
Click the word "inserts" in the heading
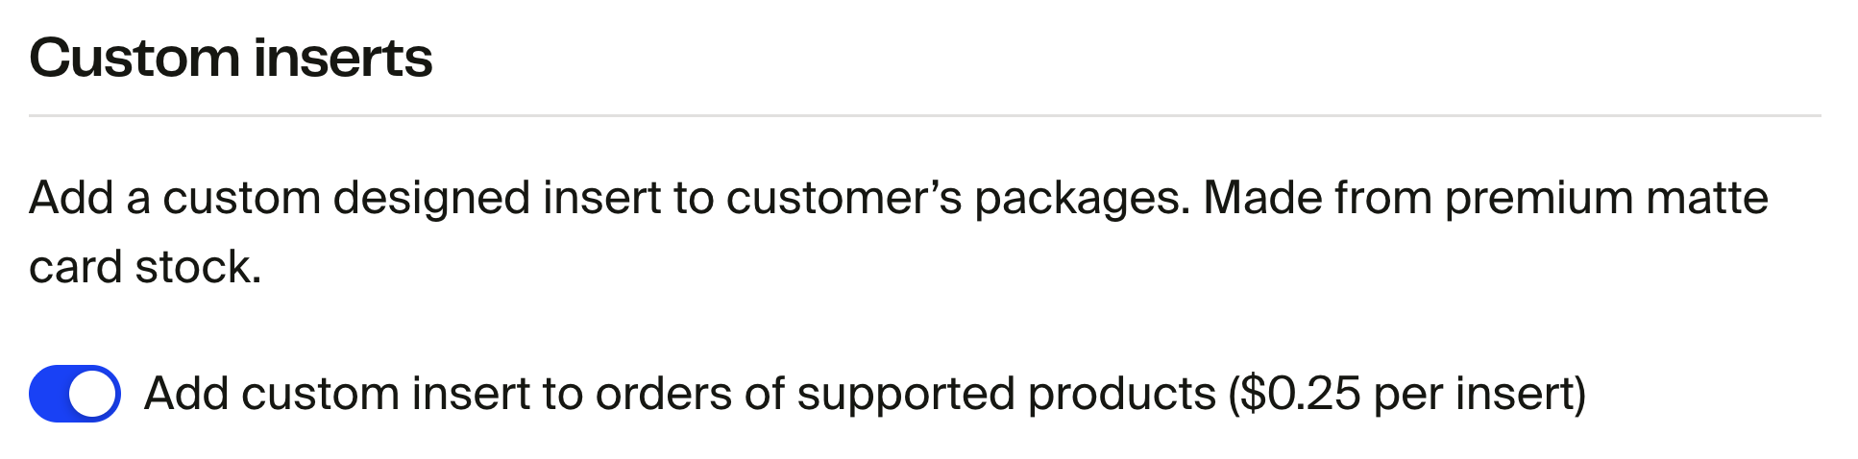pos(344,59)
